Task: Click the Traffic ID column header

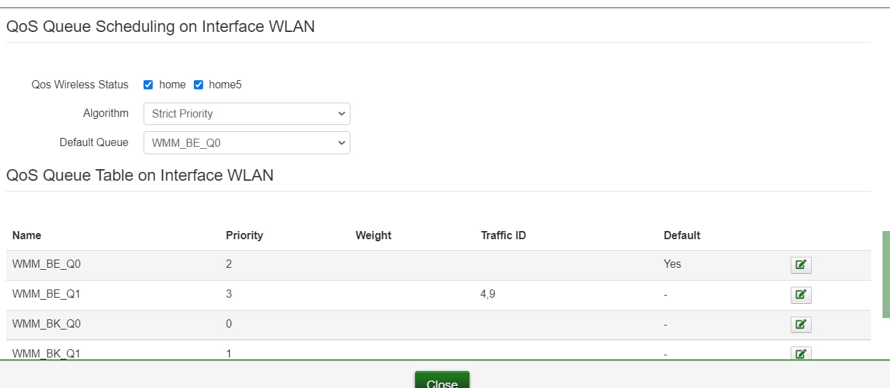Action: point(504,235)
